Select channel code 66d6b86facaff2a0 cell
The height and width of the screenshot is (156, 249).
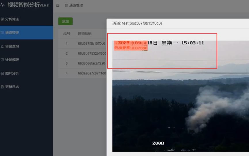(x=92, y=63)
